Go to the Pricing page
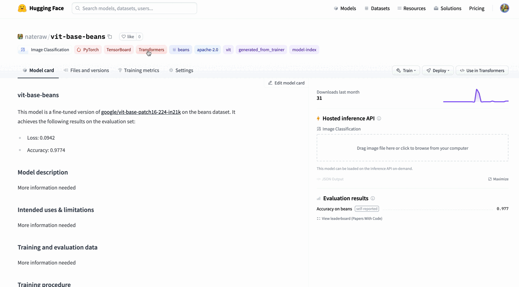519x287 pixels. 477,8
